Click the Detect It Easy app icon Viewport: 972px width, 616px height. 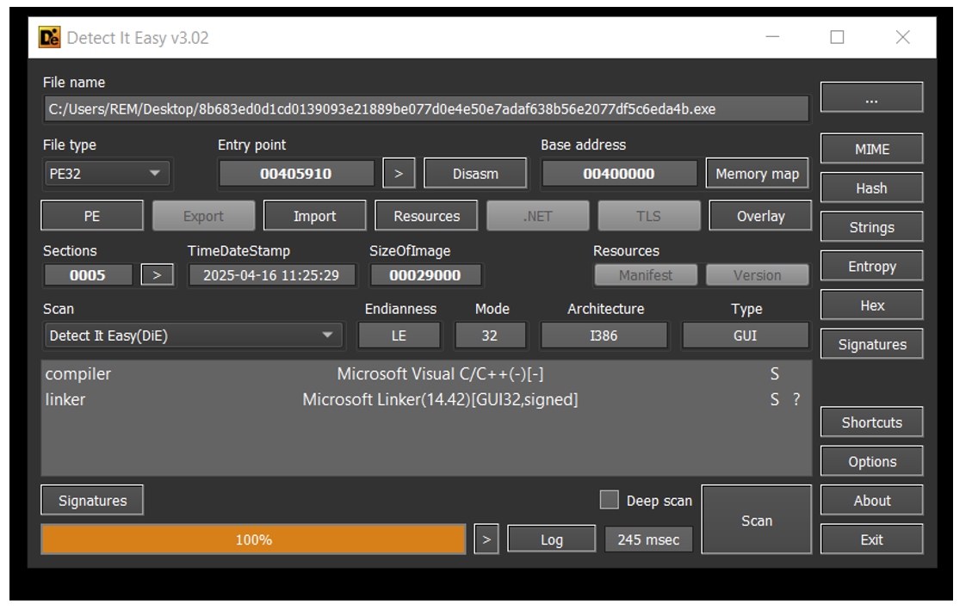(x=50, y=37)
